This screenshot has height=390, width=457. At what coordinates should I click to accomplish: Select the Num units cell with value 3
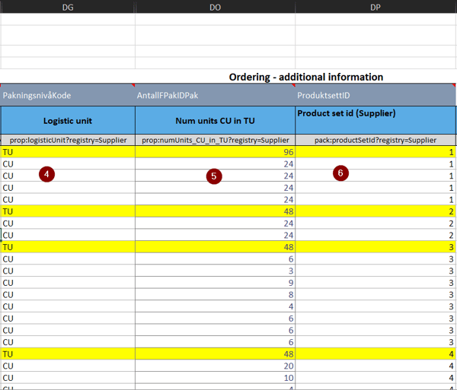point(215,271)
